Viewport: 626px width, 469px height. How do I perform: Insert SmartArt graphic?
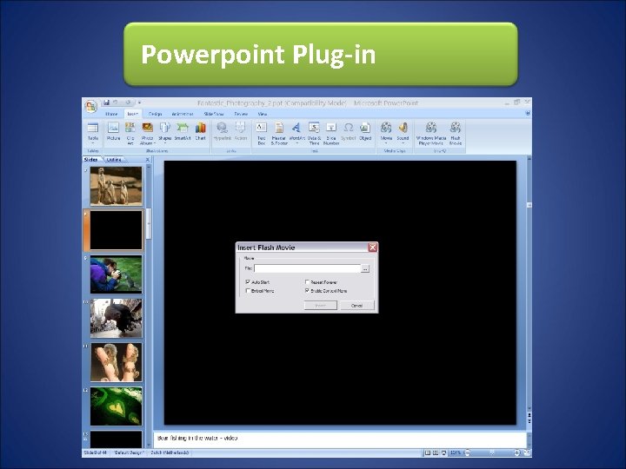[x=183, y=132]
